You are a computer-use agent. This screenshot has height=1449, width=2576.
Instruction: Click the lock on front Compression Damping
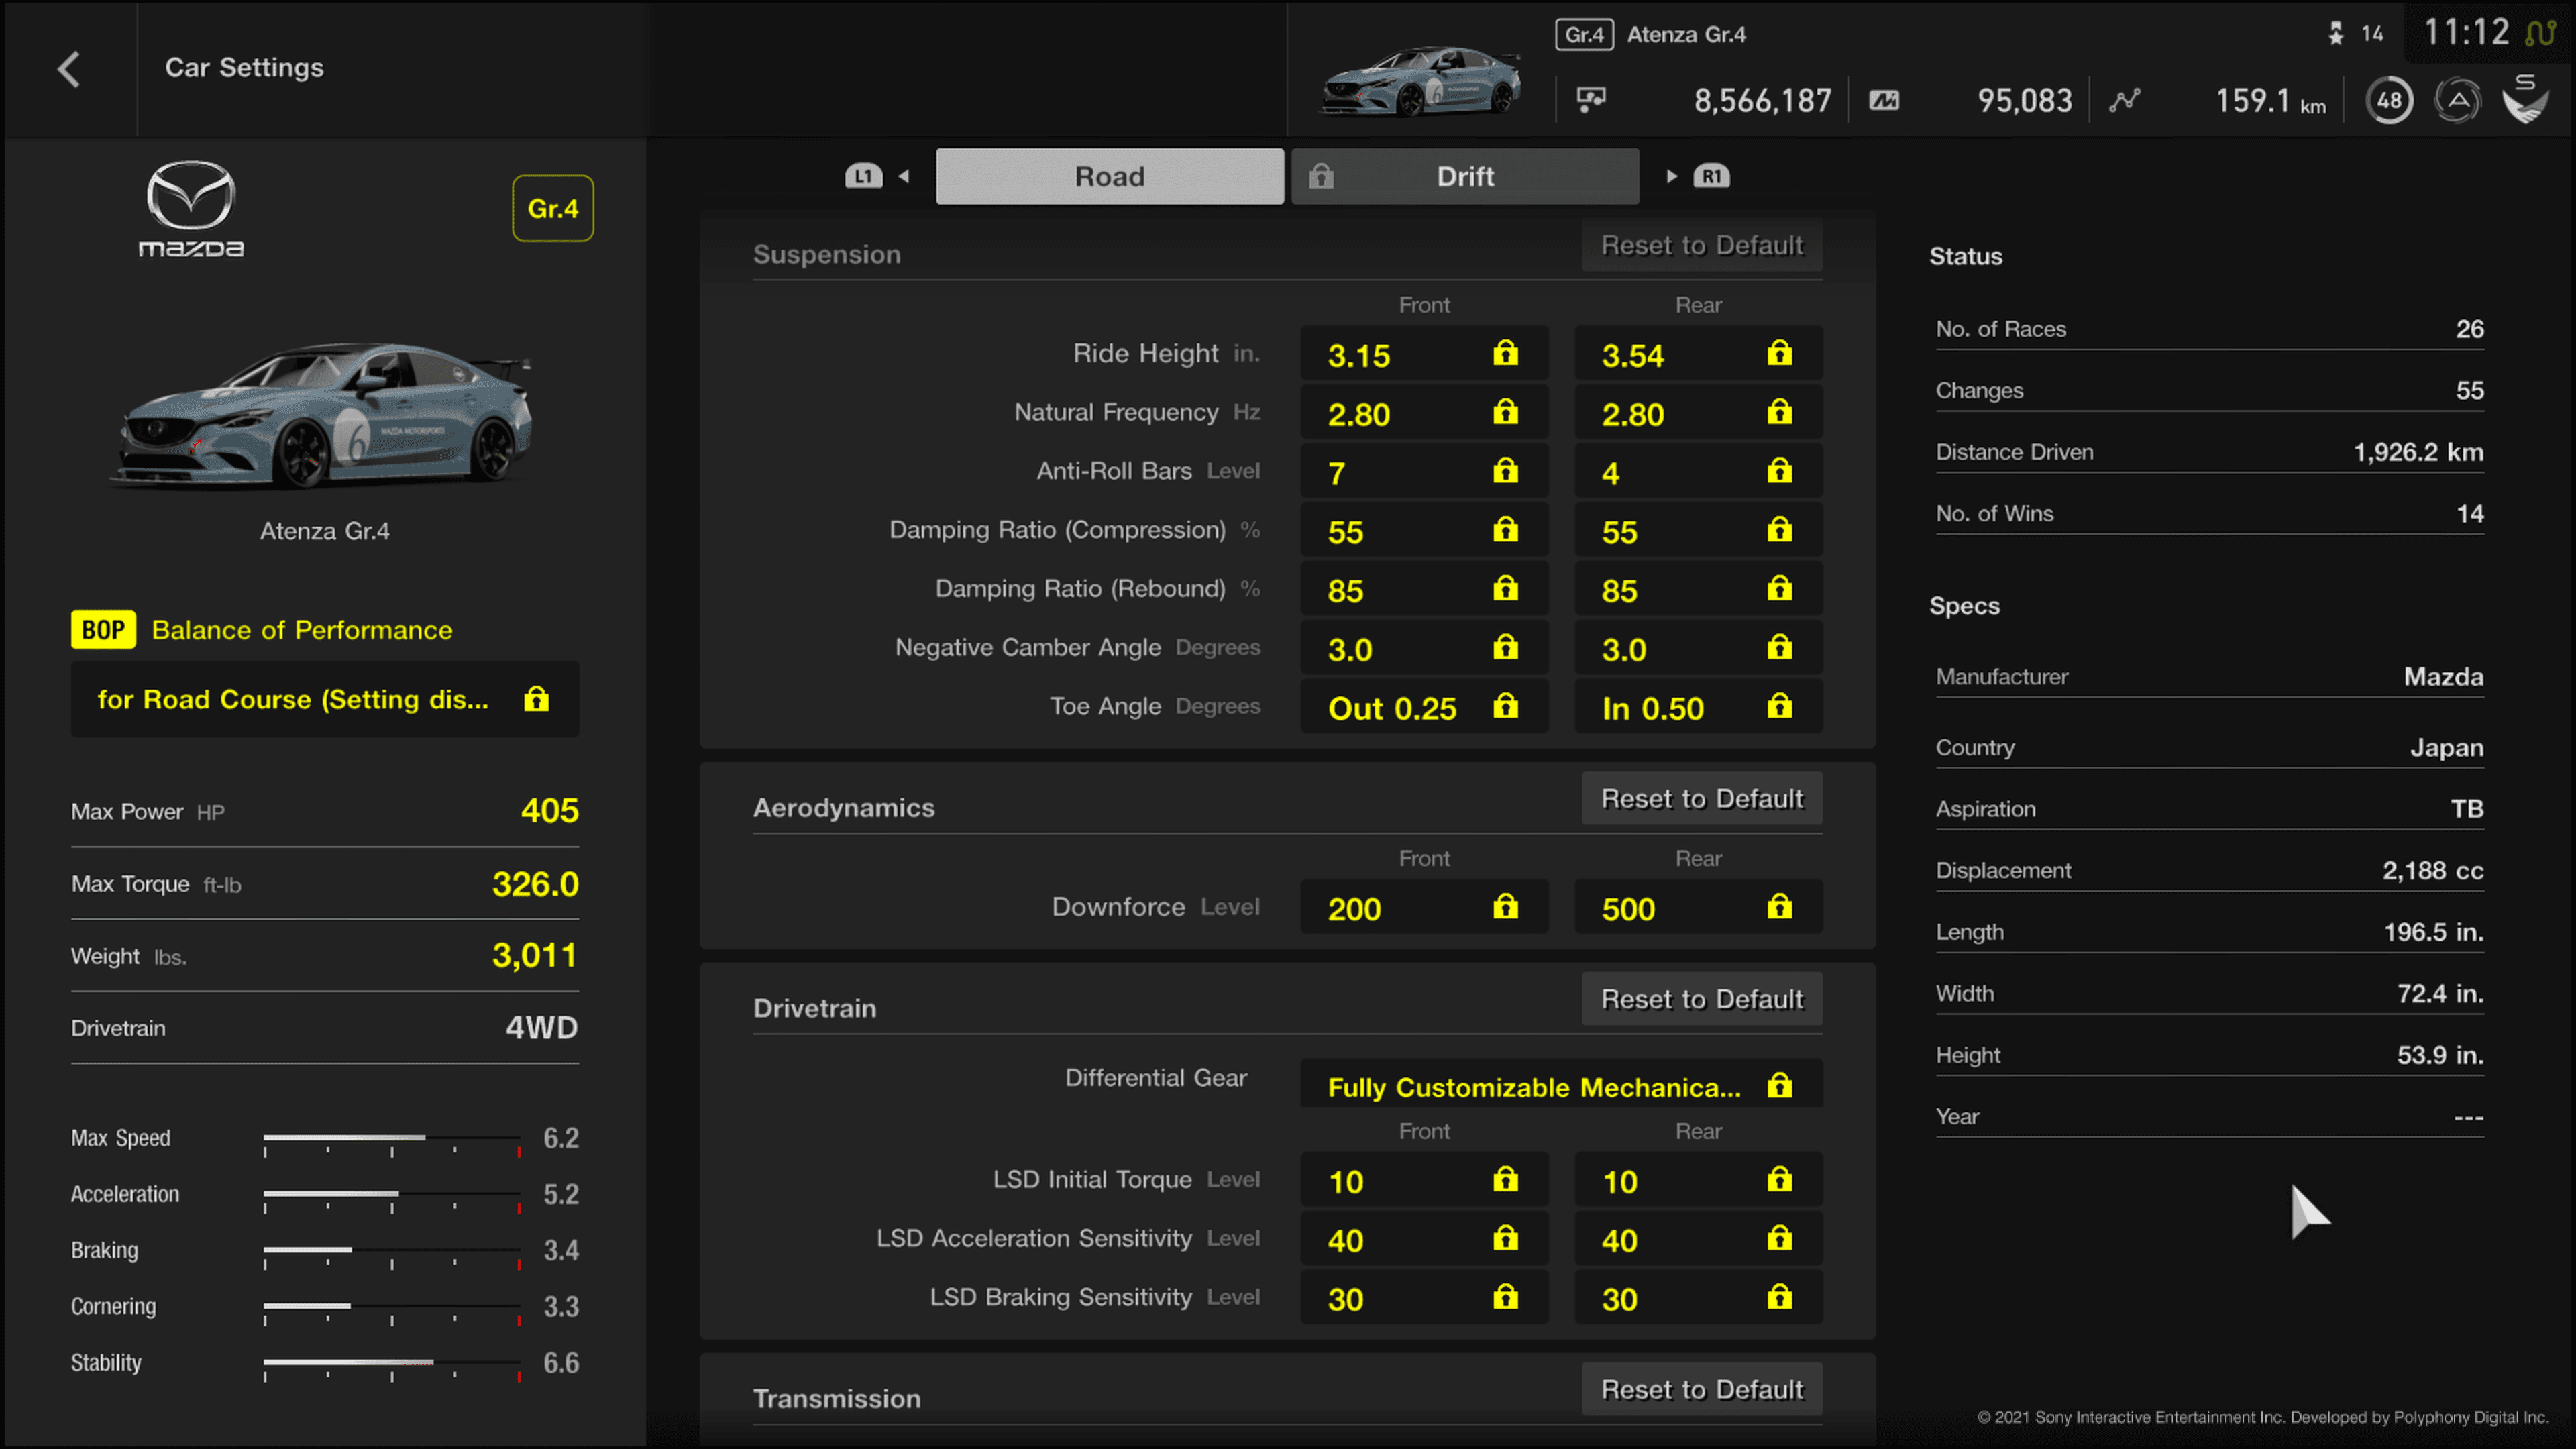(x=1505, y=530)
